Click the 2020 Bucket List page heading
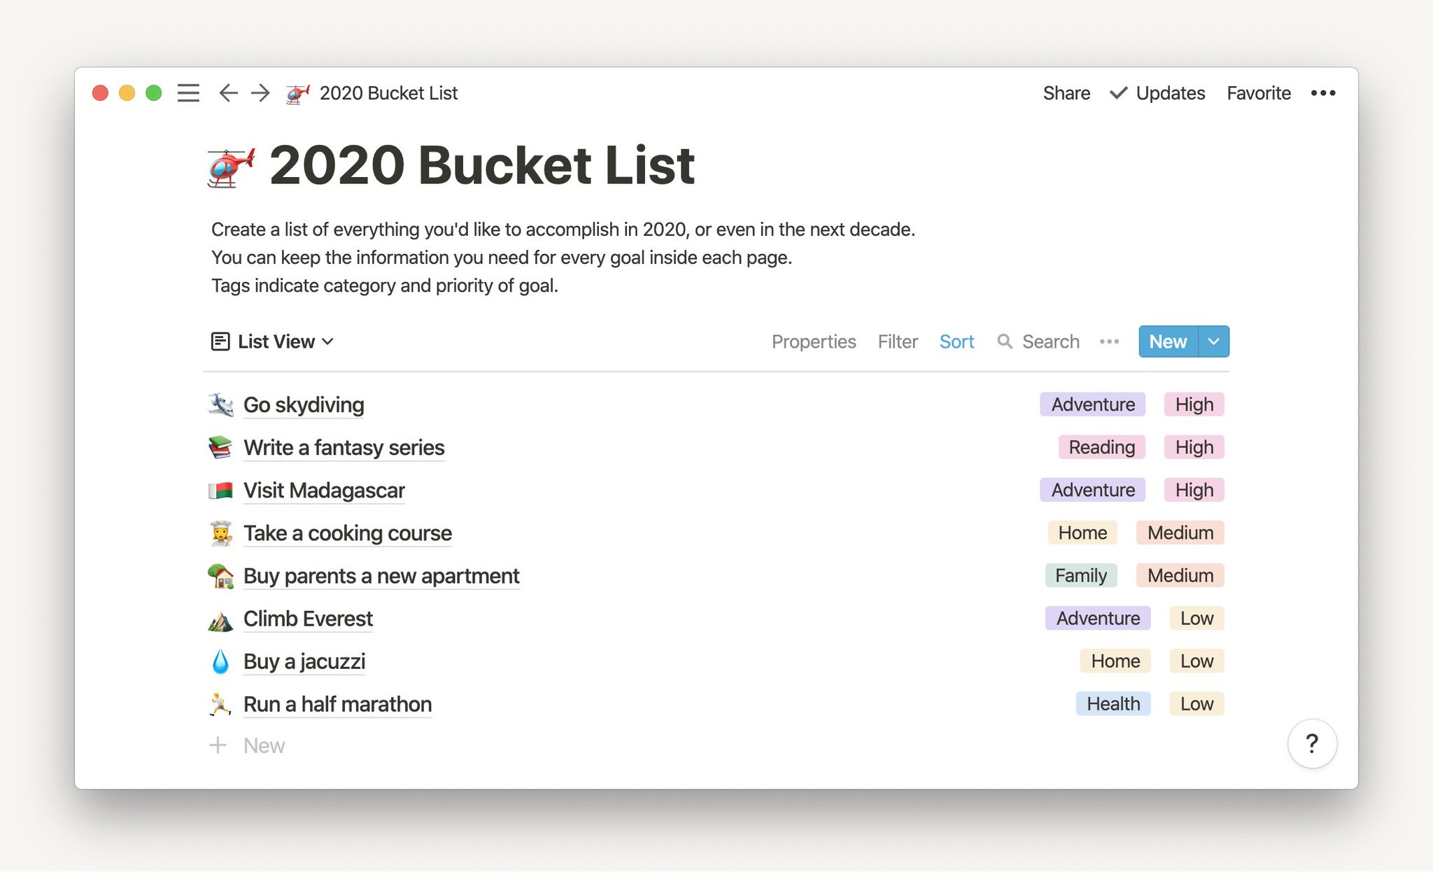The image size is (1433, 888). tap(482, 166)
